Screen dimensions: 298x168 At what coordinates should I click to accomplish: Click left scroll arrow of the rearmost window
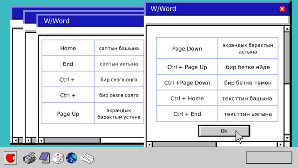point(16,140)
